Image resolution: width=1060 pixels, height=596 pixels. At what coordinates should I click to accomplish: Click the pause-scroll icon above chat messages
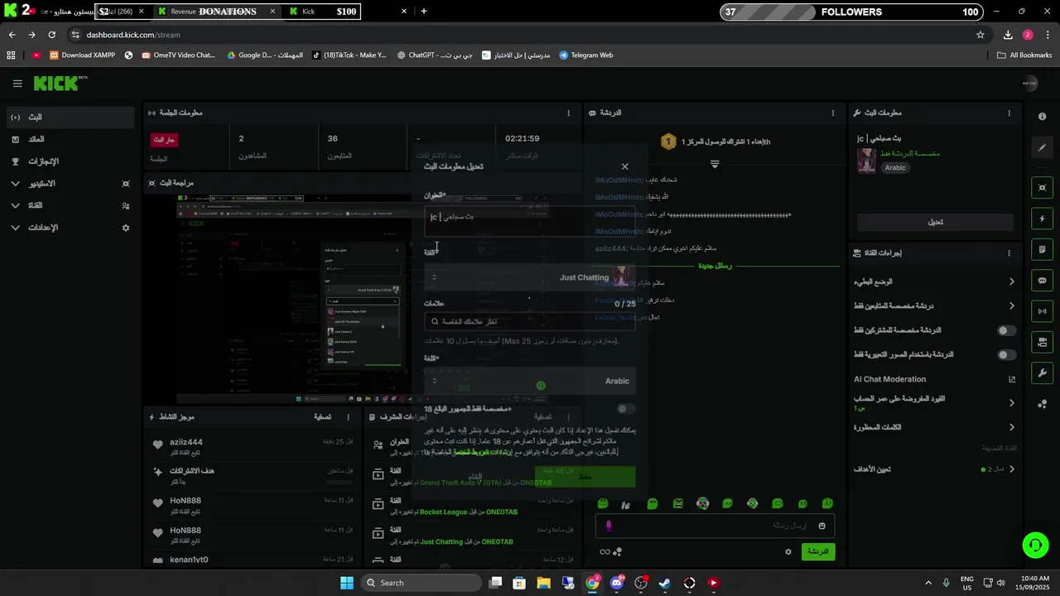pyautogui.click(x=715, y=164)
